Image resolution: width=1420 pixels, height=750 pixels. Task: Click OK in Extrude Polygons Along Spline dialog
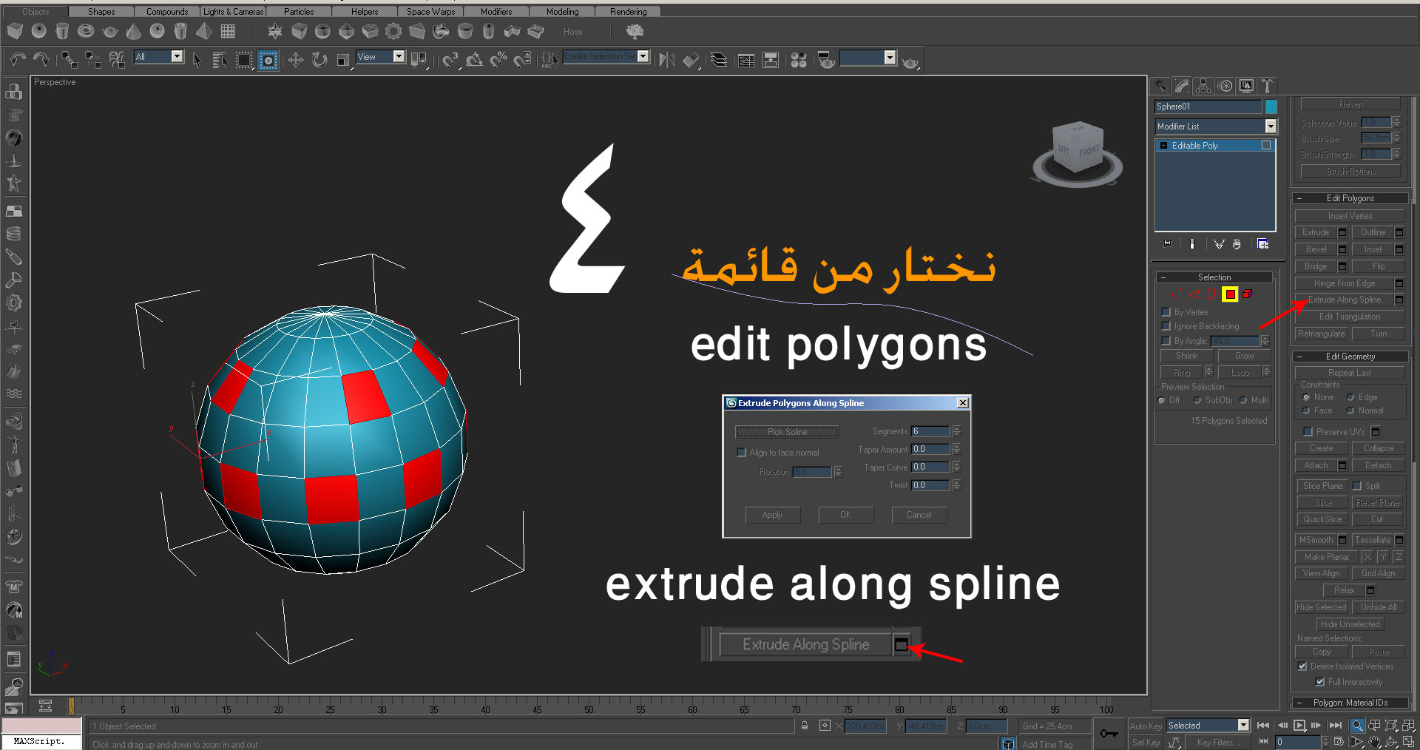click(x=845, y=515)
